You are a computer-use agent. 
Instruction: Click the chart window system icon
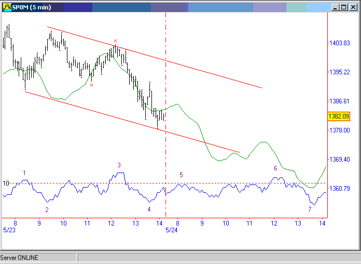point(7,7)
